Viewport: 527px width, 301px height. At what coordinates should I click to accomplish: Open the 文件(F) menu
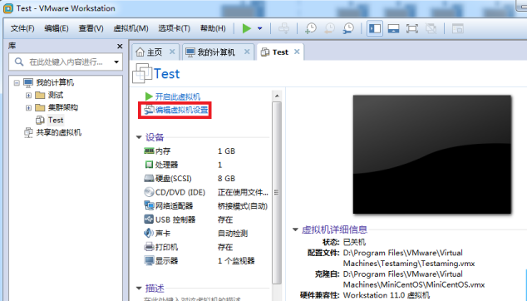pos(22,28)
